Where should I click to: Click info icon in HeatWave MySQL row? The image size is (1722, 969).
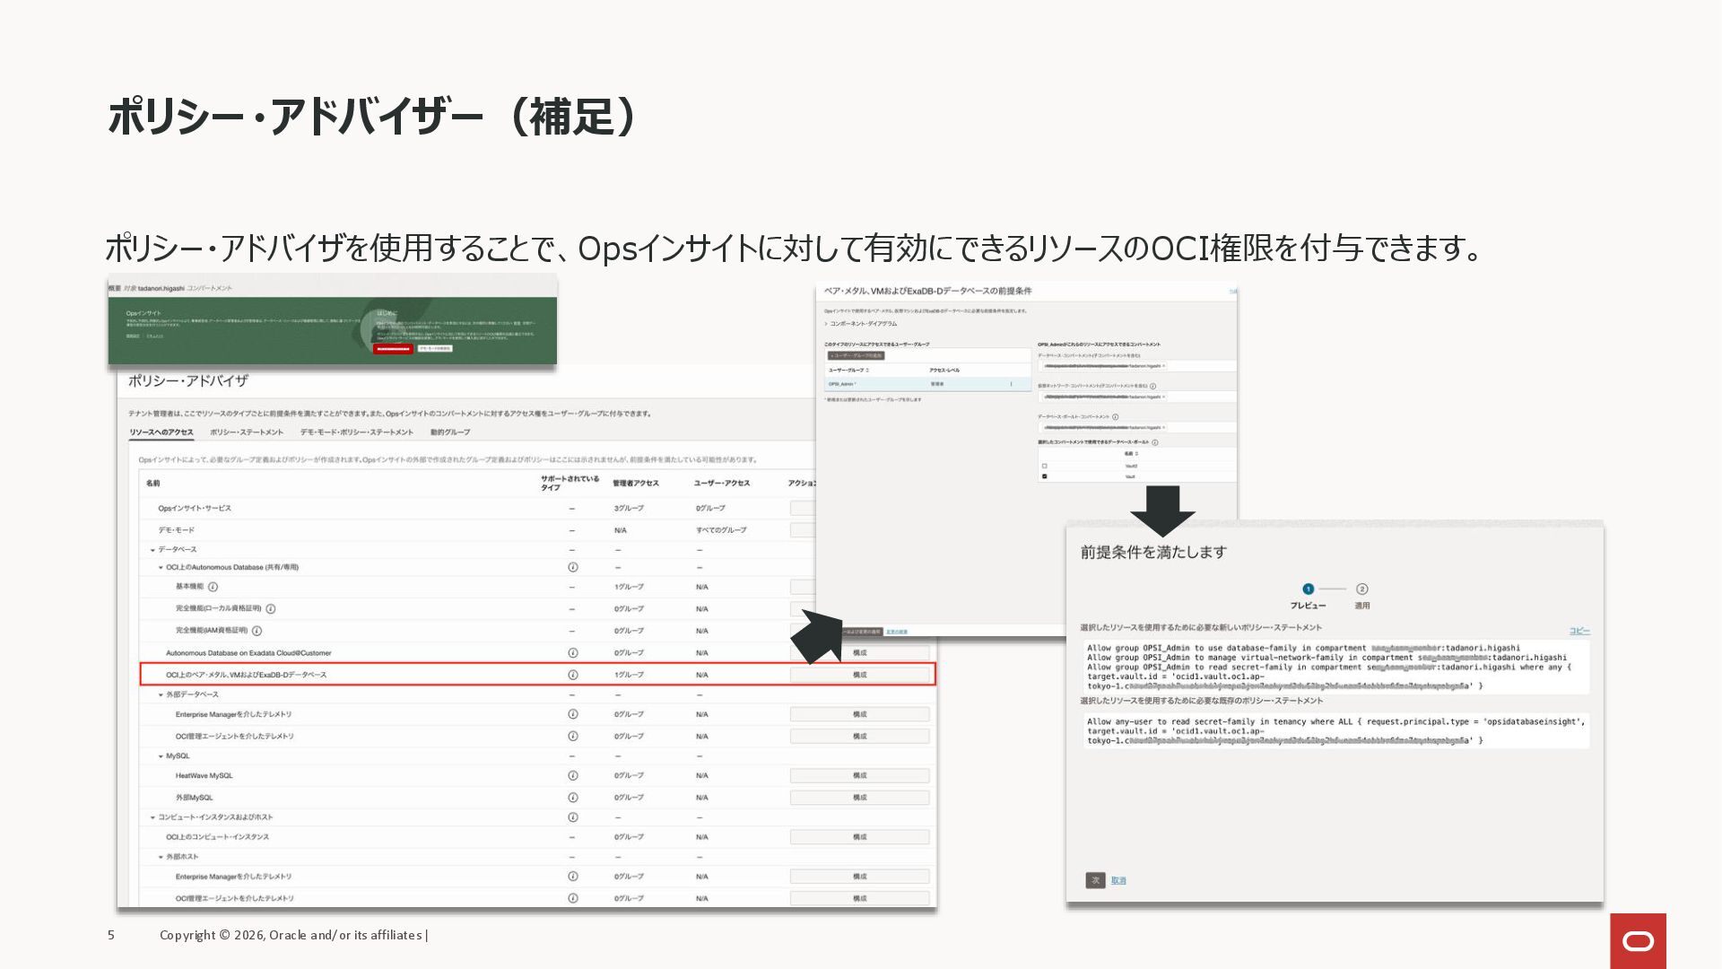click(572, 775)
